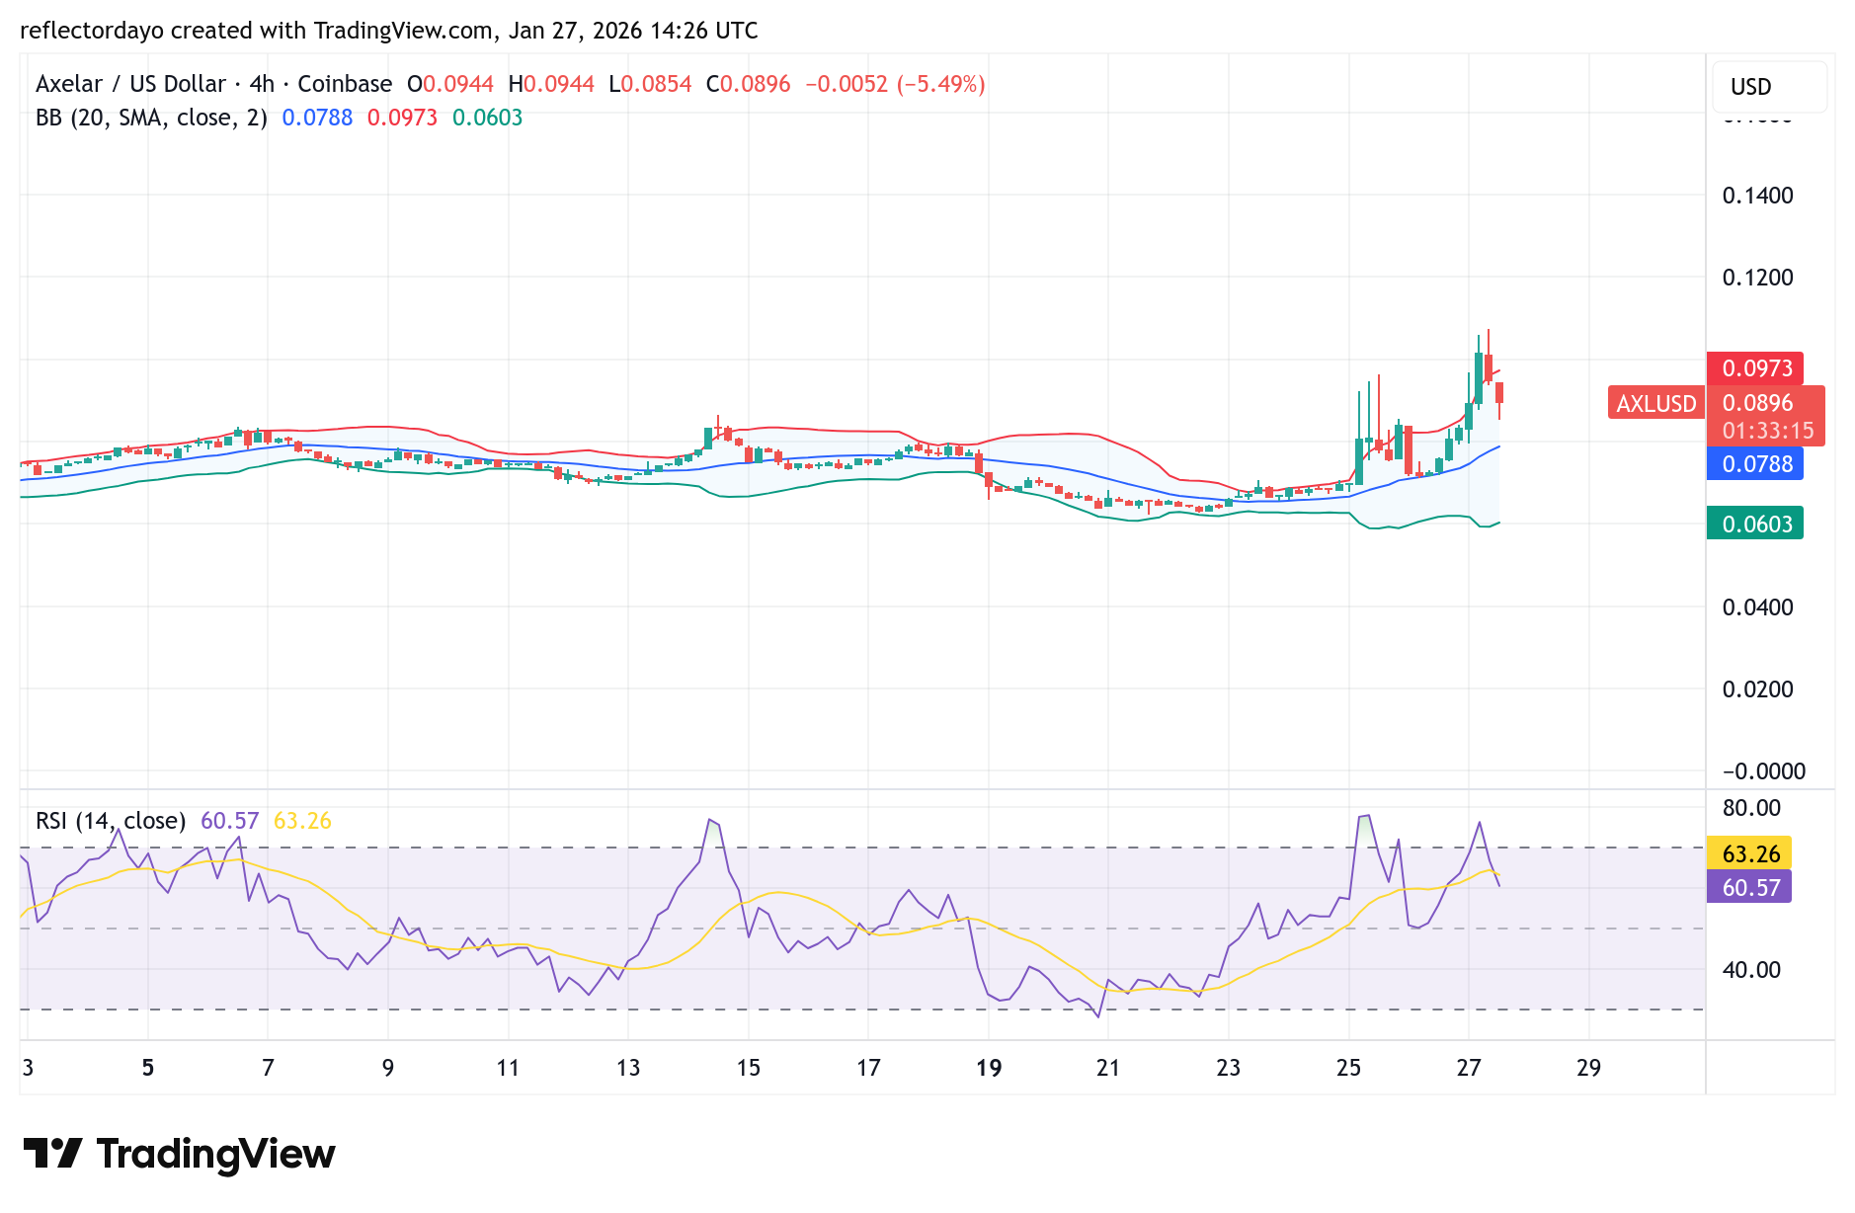Click the reflectordayo attribution header text
Screen dimensions: 1855x1213
[x=389, y=31]
